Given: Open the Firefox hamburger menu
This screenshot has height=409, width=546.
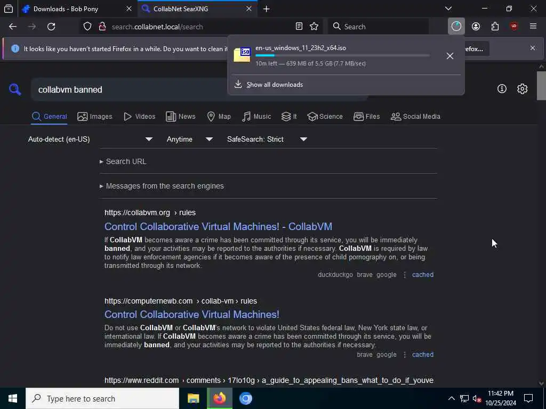Looking at the screenshot, I should click(533, 27).
